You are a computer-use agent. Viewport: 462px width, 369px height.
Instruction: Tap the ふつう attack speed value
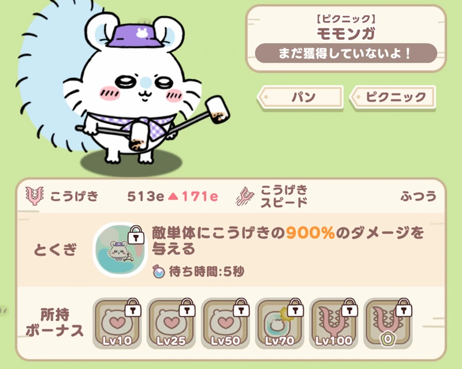(418, 196)
